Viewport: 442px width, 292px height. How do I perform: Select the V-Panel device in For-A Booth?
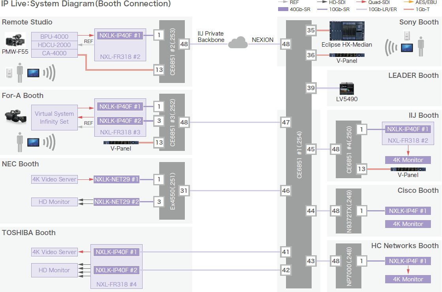pos(121,143)
